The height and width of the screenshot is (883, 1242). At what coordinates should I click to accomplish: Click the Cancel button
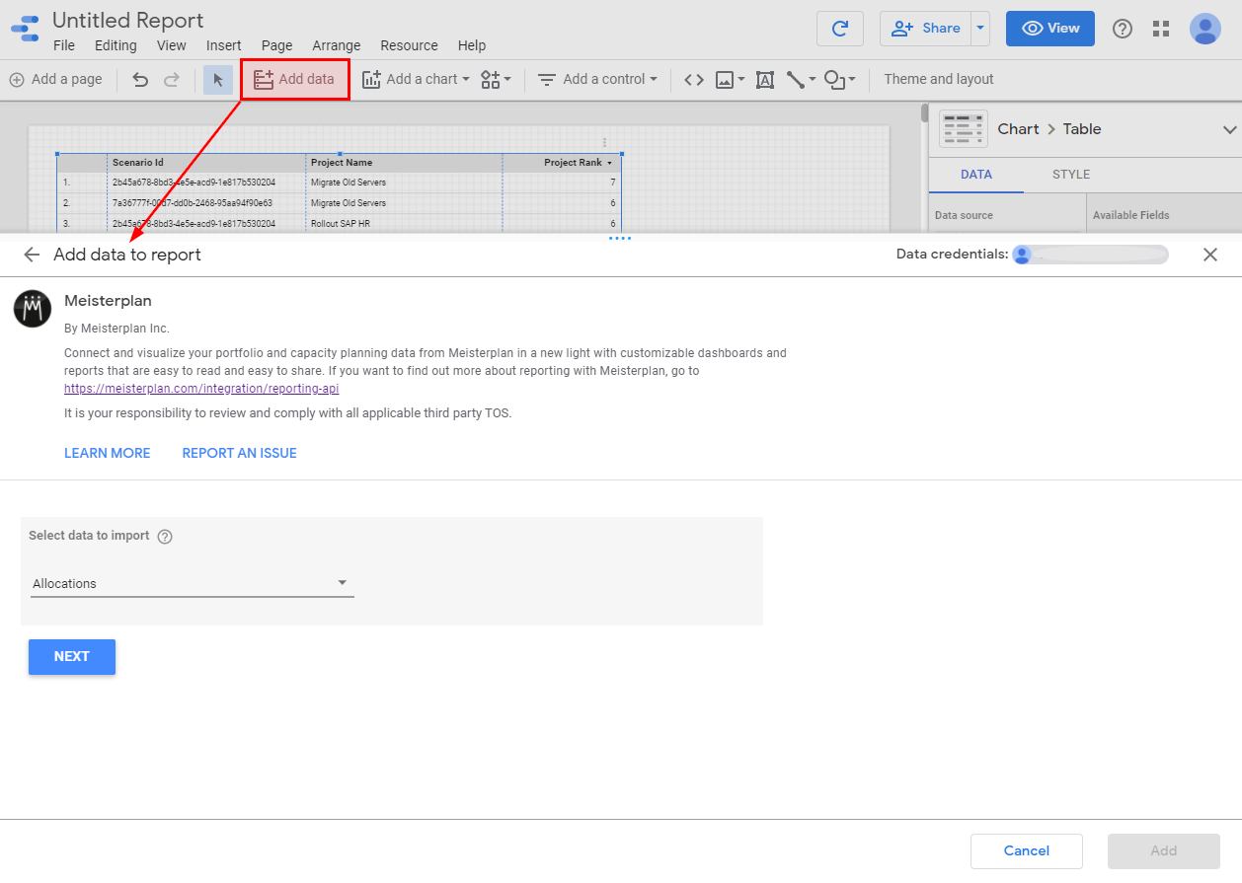pos(1027,850)
